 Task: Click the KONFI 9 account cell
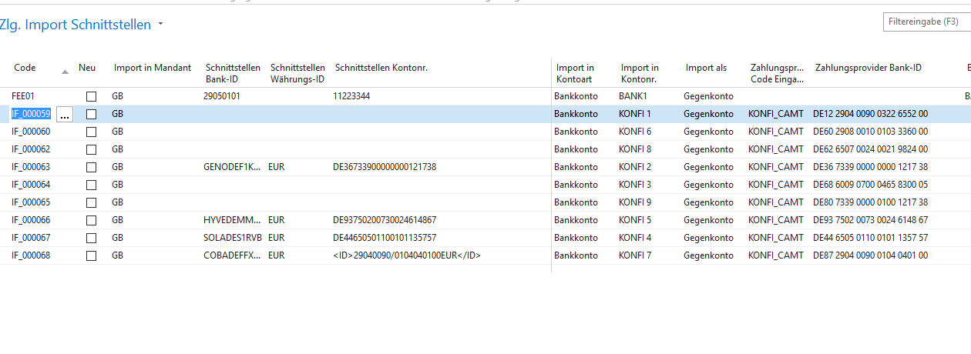635,202
